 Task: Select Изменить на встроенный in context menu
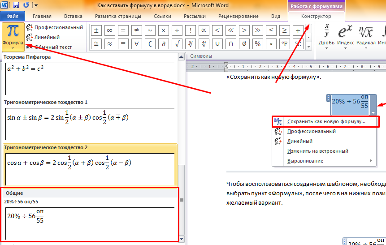[317, 151]
